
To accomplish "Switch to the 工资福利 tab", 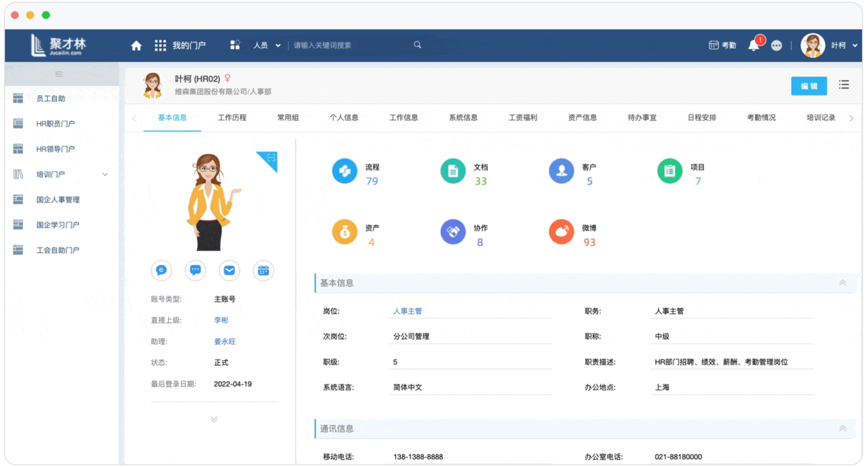I will click(x=523, y=116).
